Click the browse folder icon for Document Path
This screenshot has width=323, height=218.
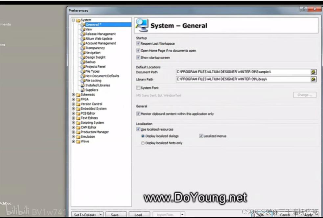[313, 72]
